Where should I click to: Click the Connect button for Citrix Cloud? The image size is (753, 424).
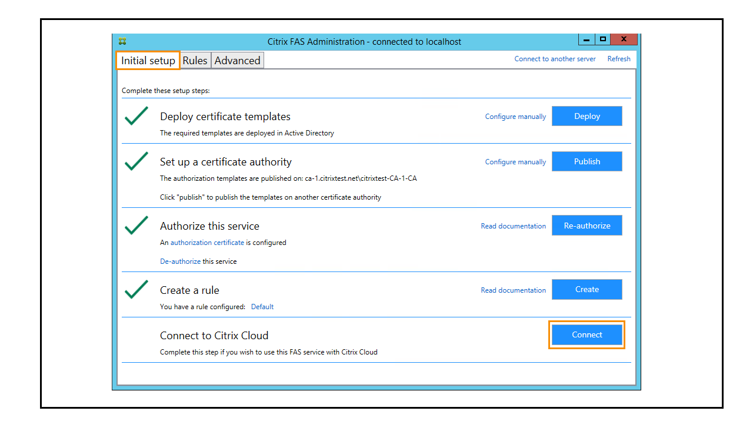(x=587, y=335)
